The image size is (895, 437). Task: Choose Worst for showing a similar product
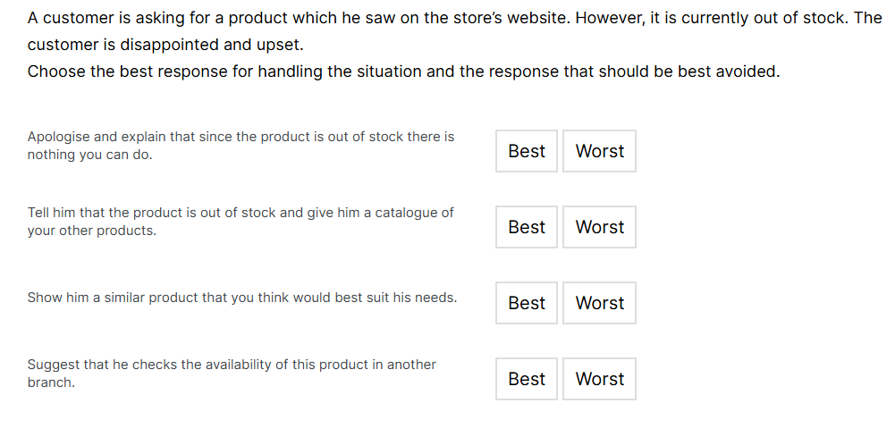pos(599,303)
